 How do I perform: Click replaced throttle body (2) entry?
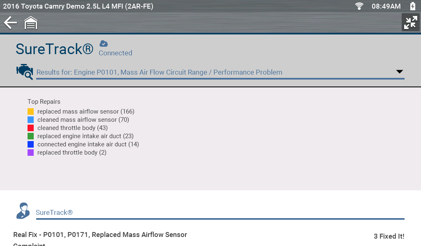point(72,153)
